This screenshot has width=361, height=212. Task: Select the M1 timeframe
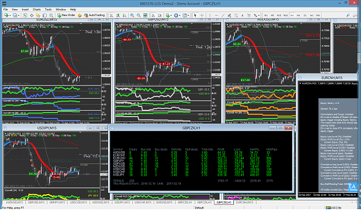(266, 16)
